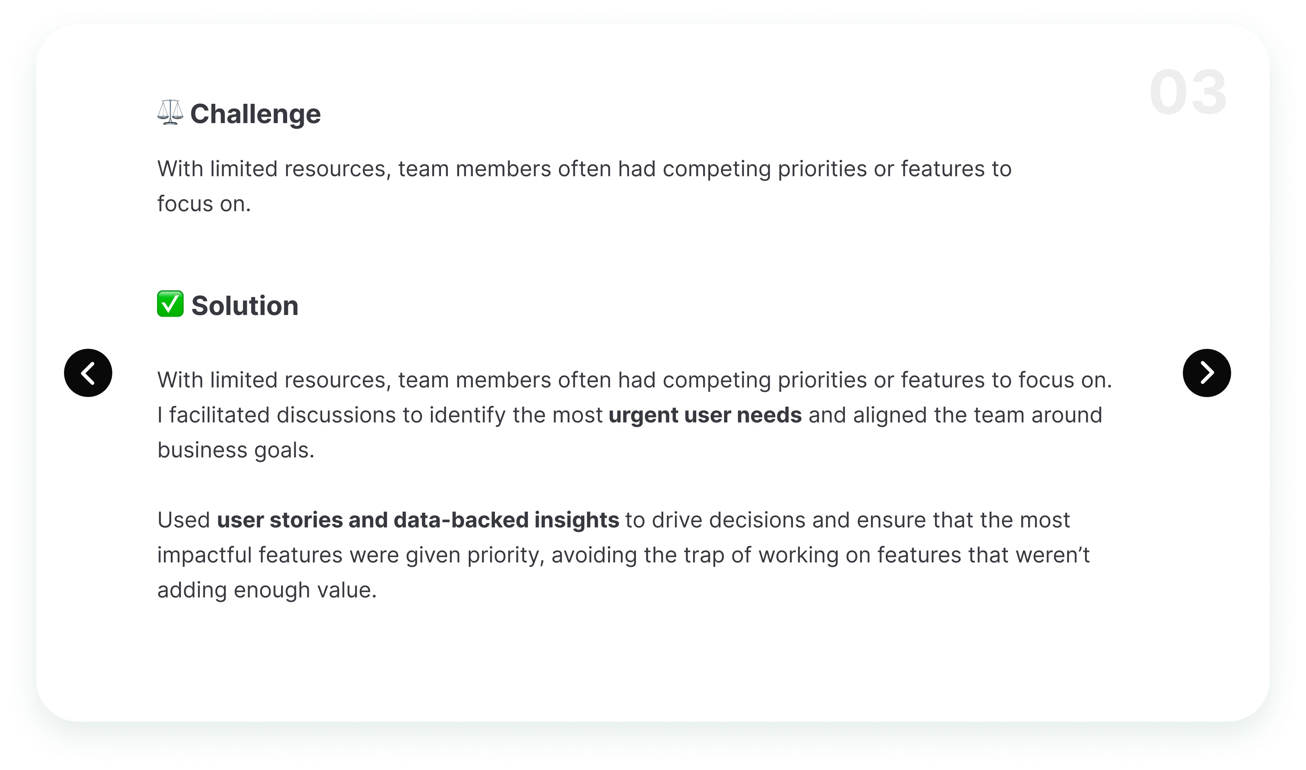
Task: Select the Solution heading
Action: coord(244,306)
